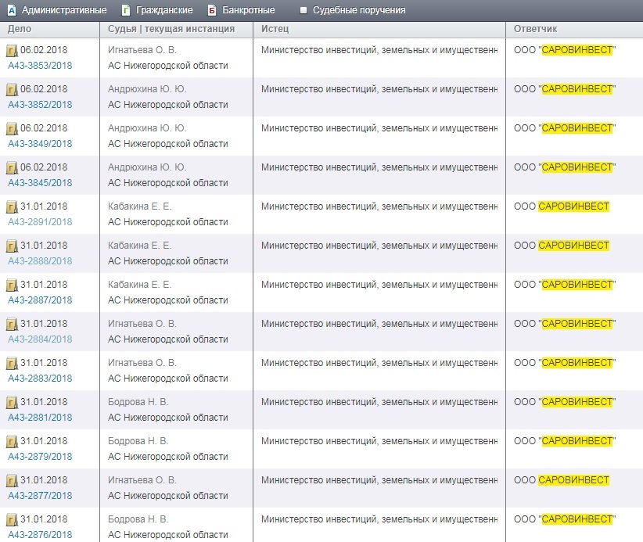643x542 pixels.
Task: Click judge Андрюхина Ю. Ю. in case A43-3849/2018
Action: click(147, 128)
